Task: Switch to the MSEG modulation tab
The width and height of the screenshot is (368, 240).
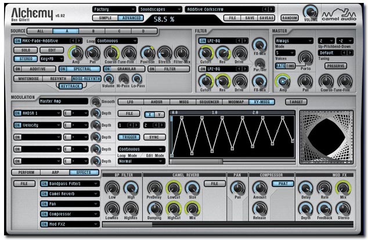Action: [x=184, y=102]
